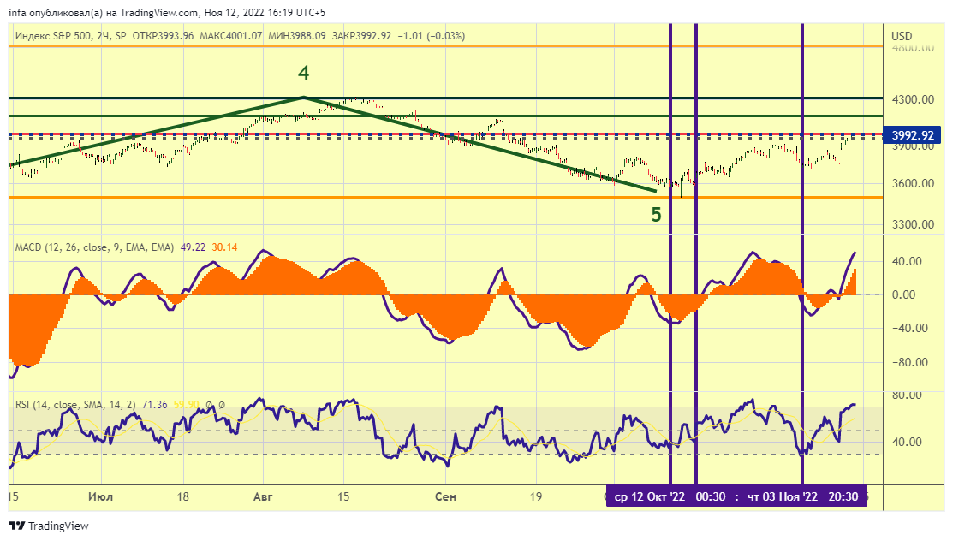Click the RSI value 71.36
953x541 pixels.
tap(154, 405)
